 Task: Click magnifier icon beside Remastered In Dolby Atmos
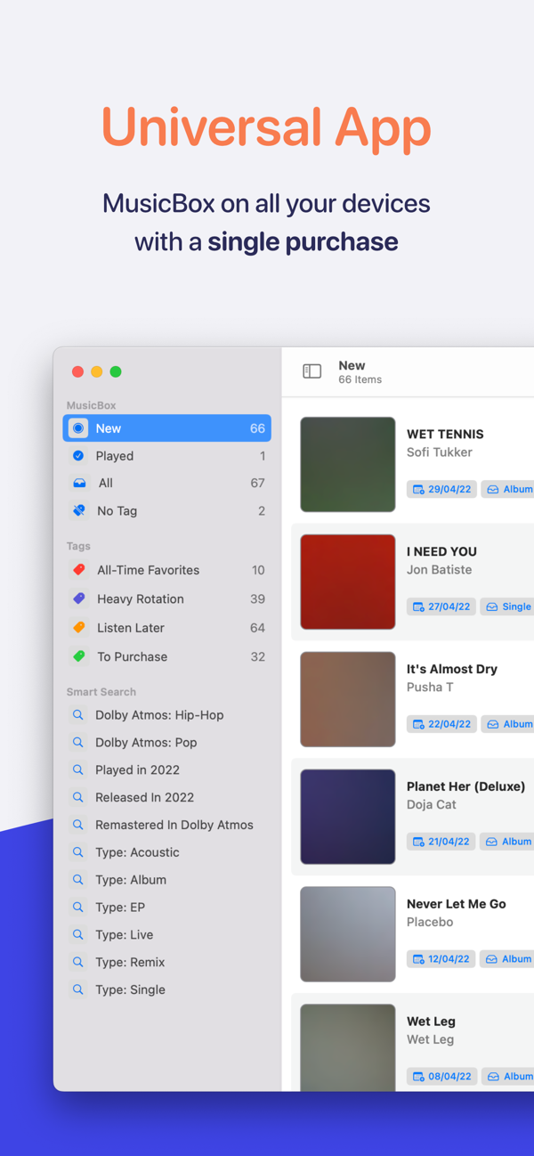coord(78,825)
